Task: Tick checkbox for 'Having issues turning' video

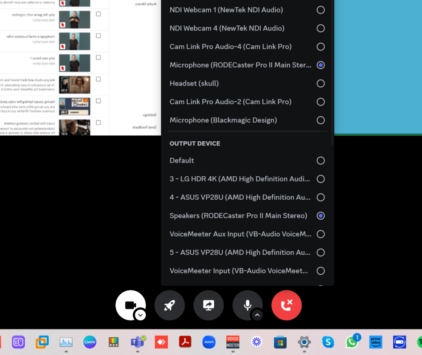Action: [x=99, y=101]
